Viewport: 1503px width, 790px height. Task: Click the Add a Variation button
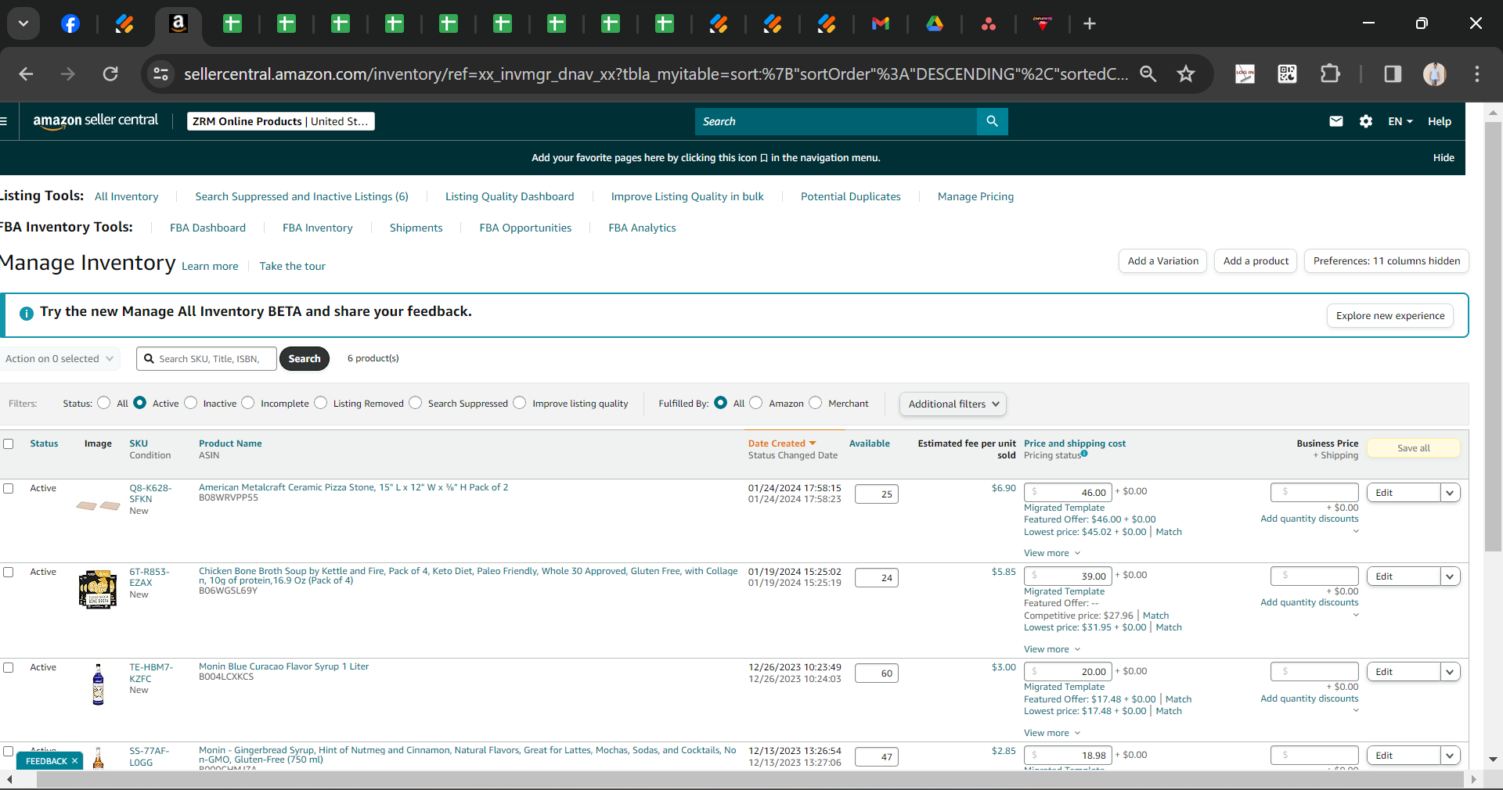pyautogui.click(x=1163, y=261)
